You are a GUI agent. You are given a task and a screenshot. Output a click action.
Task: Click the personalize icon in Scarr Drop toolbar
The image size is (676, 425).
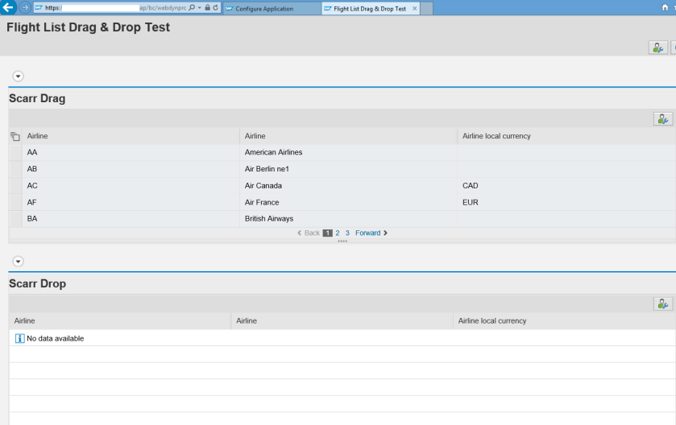coord(663,303)
